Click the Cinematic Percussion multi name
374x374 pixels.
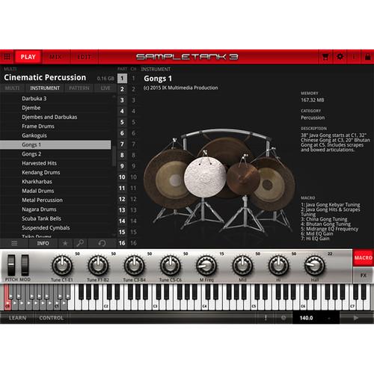pos(45,78)
